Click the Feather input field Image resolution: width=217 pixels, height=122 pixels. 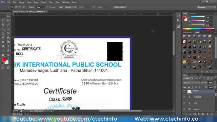click(40, 7)
